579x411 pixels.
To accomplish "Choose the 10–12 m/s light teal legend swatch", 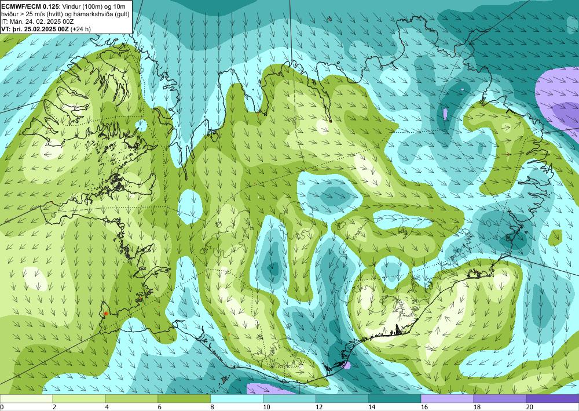I will coord(289,398).
